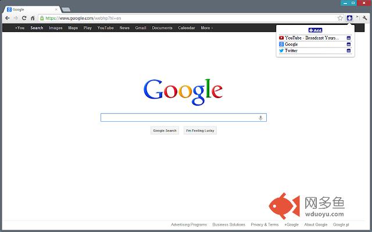
Task: Open Gmail from the Google bar
Action: pyautogui.click(x=141, y=28)
